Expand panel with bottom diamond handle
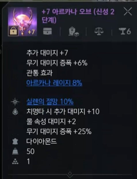The image size is (137, 179). tap(70, 174)
